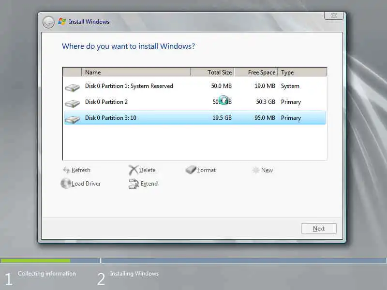The image size is (387, 290).
Task: Click the Next button
Action: pos(319,229)
